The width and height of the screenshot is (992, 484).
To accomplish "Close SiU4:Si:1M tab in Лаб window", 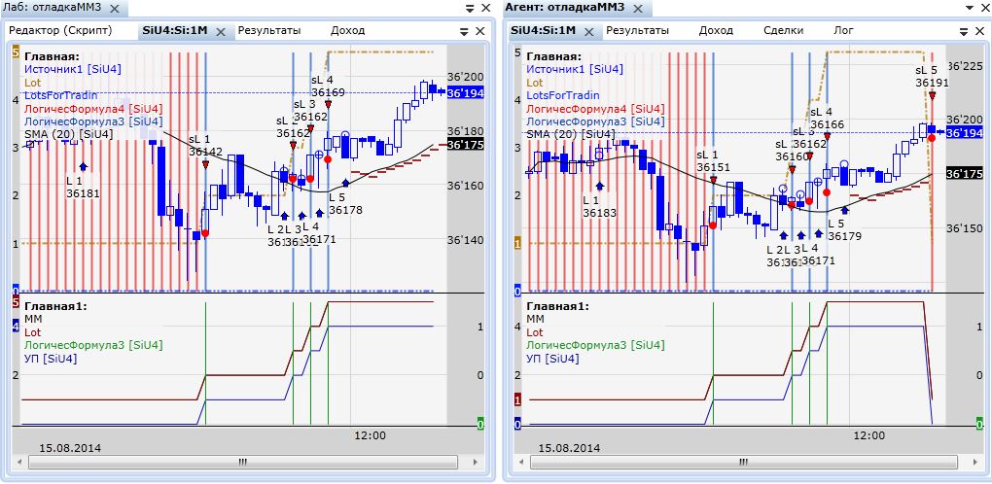I will 221,31.
